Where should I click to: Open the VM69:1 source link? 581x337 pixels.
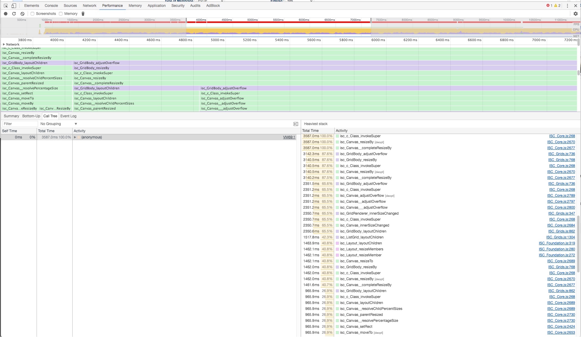point(289,137)
